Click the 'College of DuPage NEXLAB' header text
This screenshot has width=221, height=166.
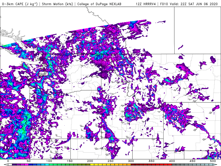tap(99, 4)
